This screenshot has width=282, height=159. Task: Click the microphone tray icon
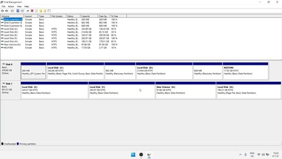(245, 155)
